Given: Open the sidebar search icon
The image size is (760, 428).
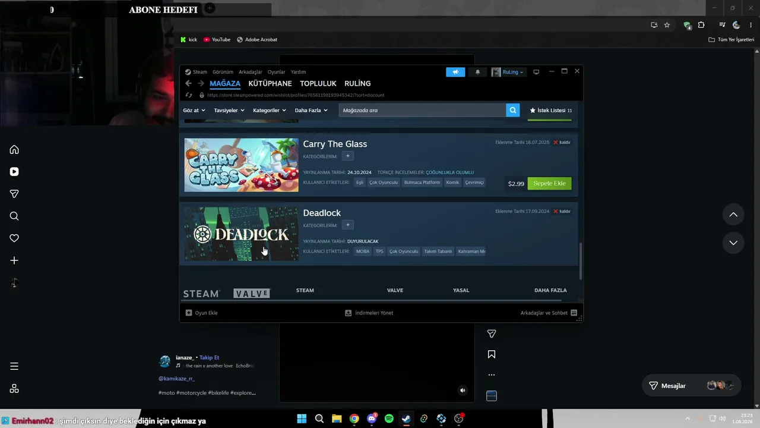Looking at the screenshot, I should click(14, 216).
